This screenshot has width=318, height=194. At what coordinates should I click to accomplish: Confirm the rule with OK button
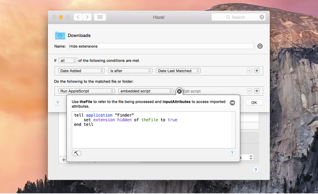[254, 102]
